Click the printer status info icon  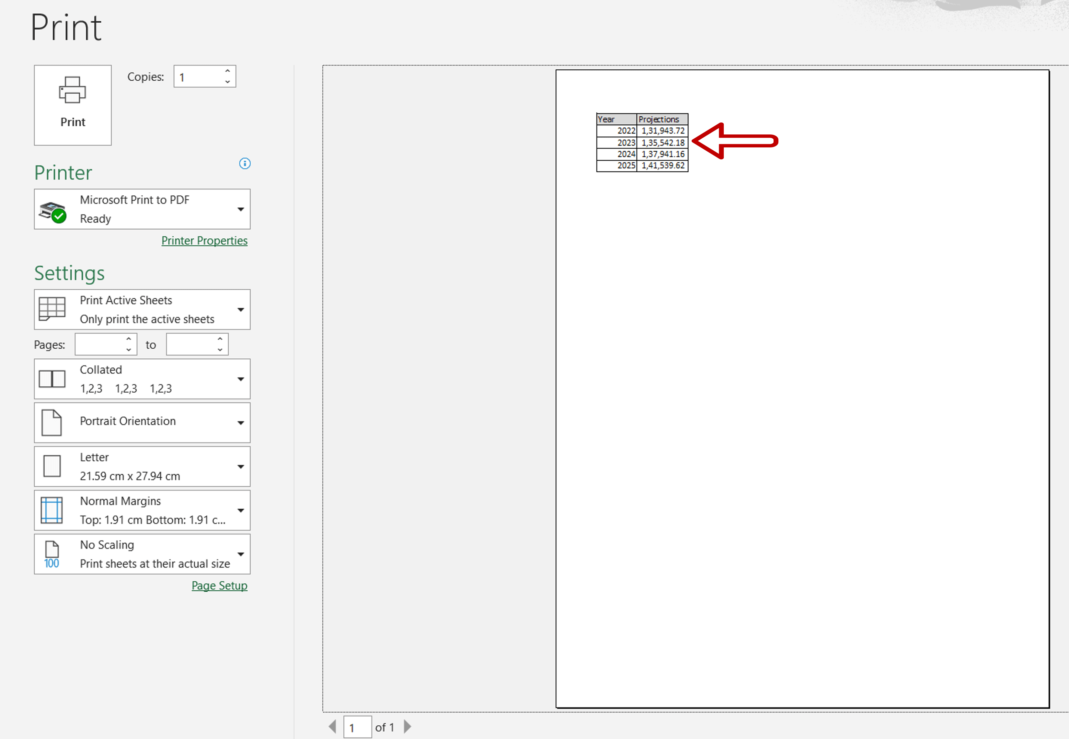(x=245, y=164)
